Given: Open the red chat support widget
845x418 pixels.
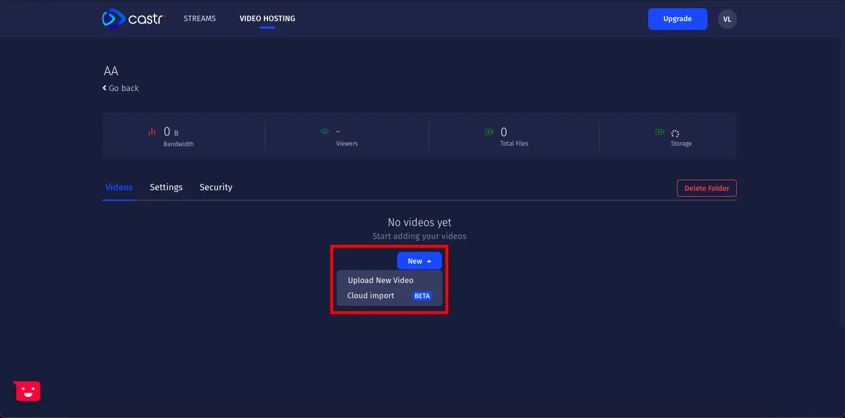Looking at the screenshot, I should [27, 390].
